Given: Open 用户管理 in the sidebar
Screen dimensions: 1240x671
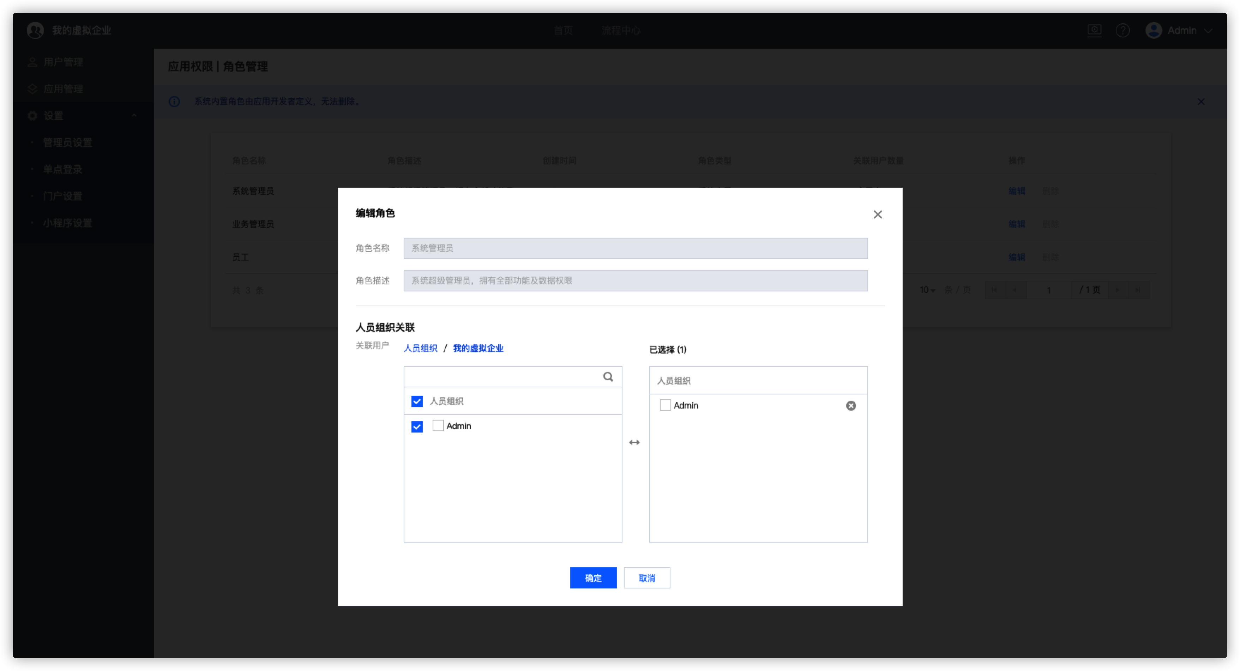Looking at the screenshot, I should tap(62, 62).
